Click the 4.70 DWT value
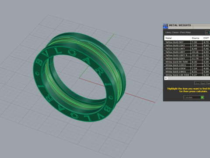Viewport: 210px width, 158px height. coord(206,42)
